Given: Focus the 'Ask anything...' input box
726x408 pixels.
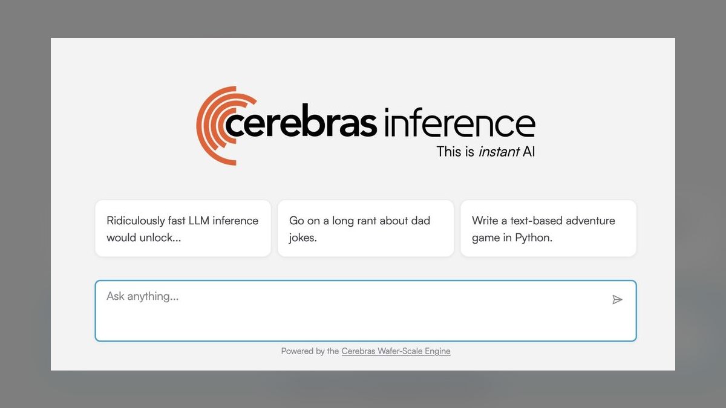Looking at the screenshot, I should 365,311.
